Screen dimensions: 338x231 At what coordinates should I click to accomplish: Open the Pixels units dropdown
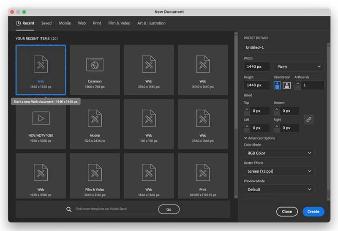click(299, 67)
